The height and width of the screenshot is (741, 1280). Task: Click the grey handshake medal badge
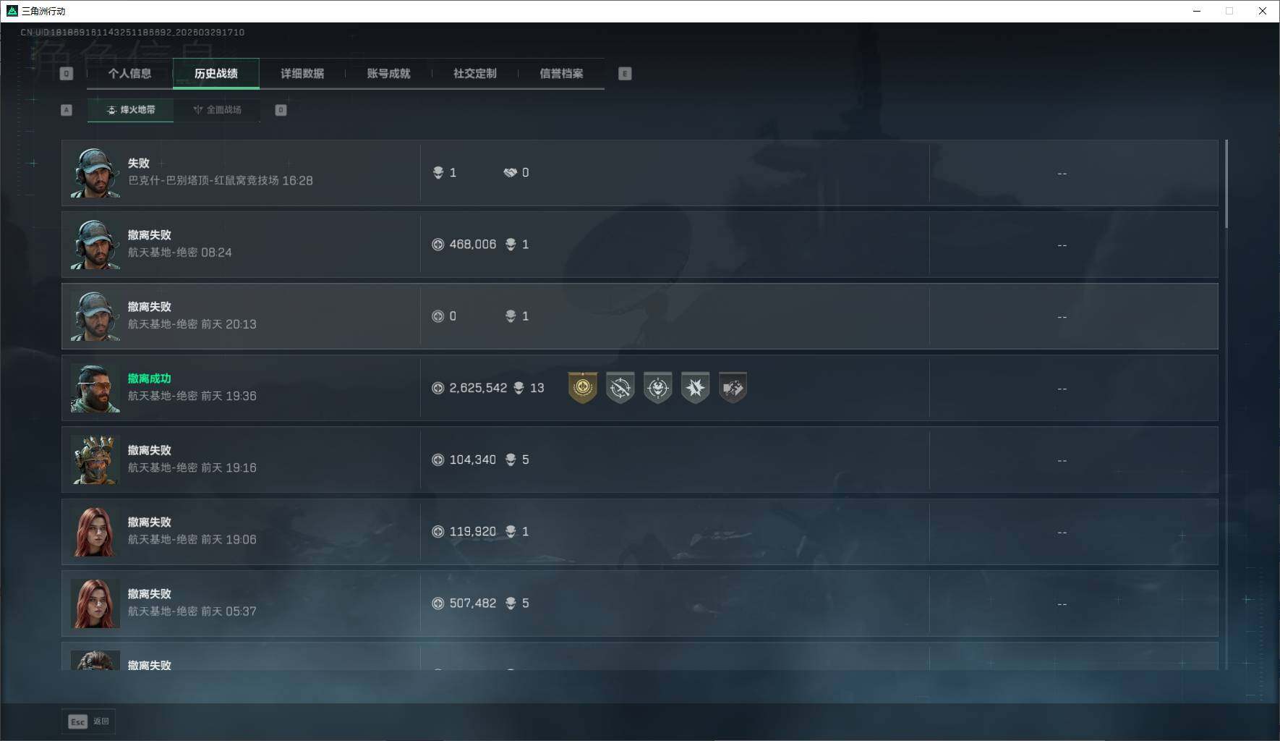click(x=733, y=388)
